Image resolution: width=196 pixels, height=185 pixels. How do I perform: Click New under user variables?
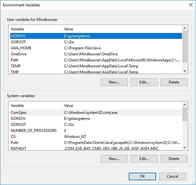[114, 82]
